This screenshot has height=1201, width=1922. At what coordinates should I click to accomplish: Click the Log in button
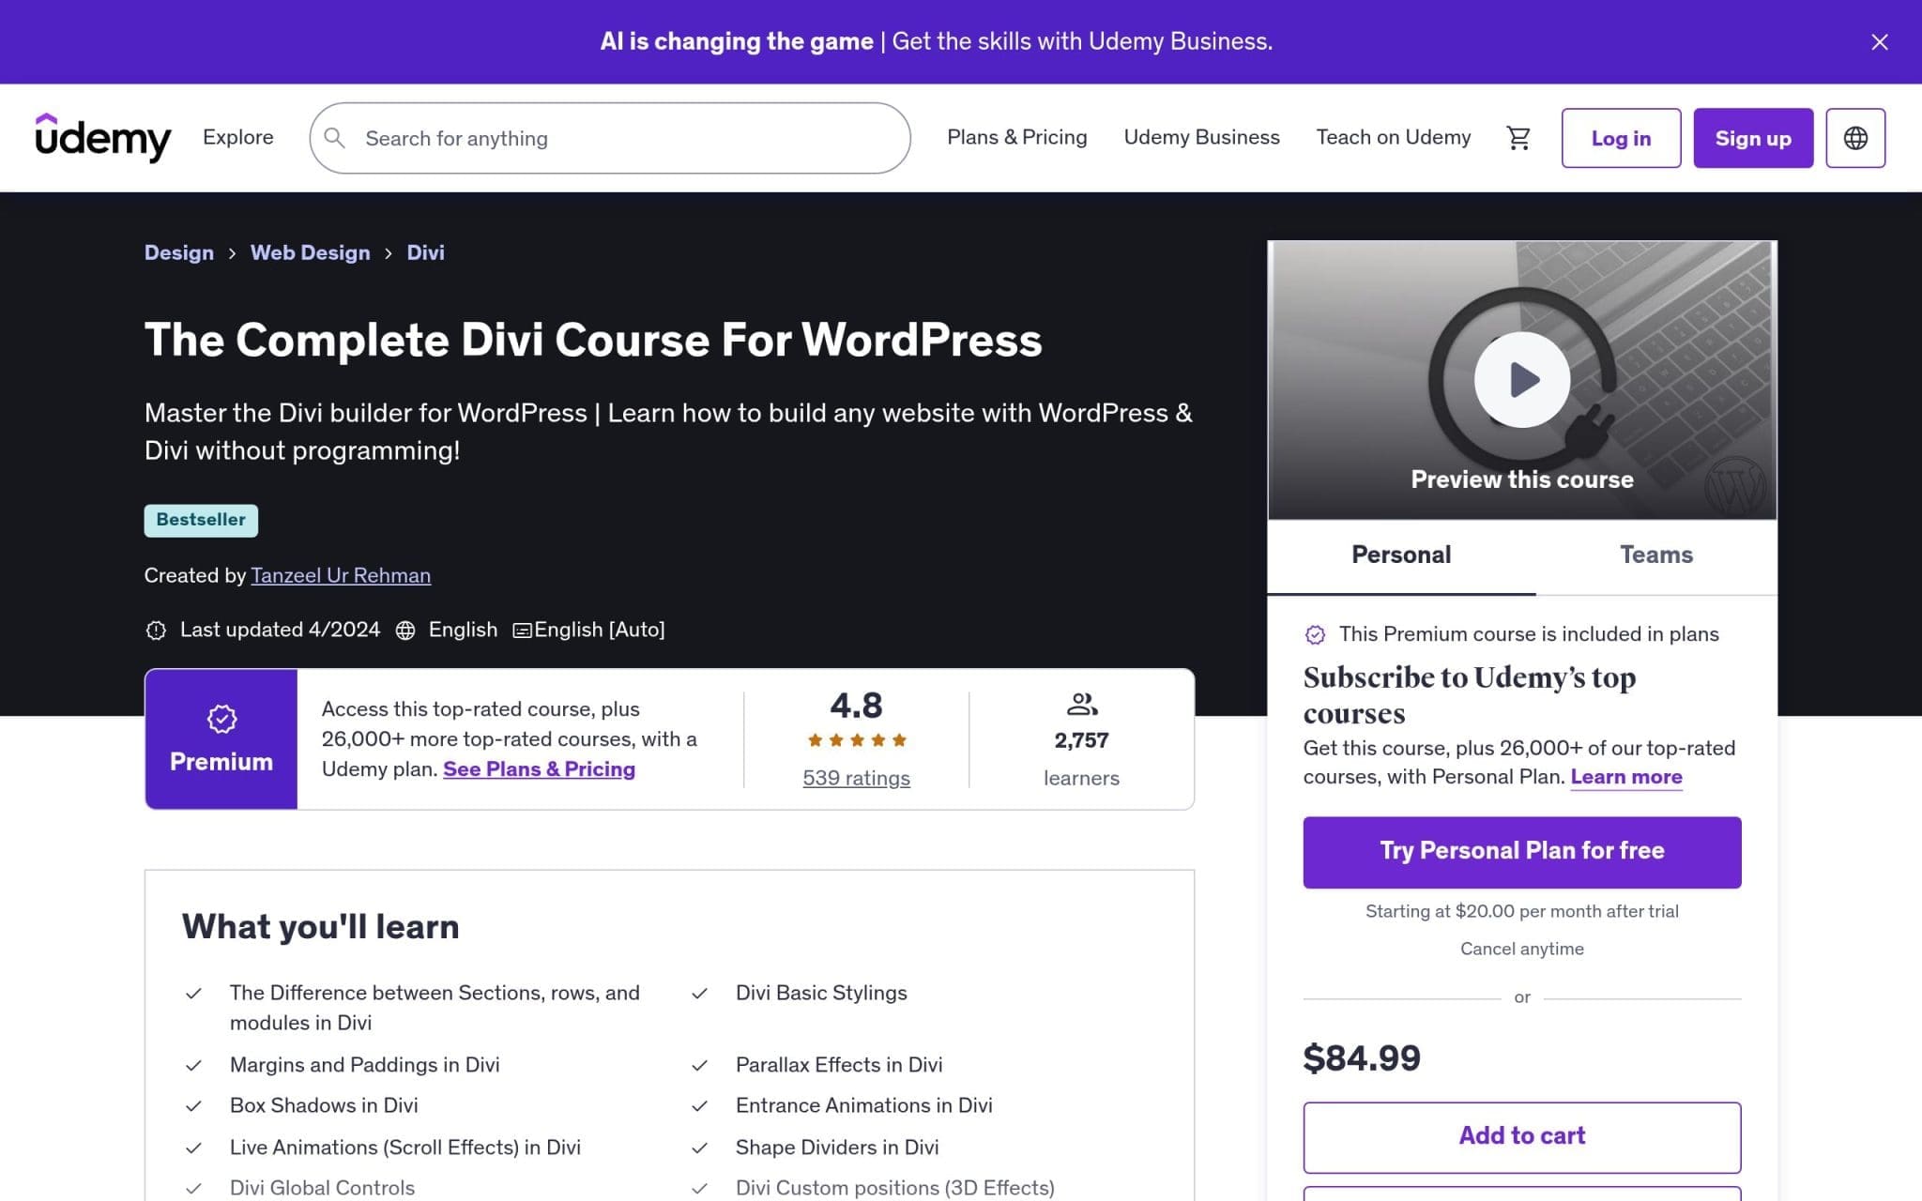[x=1621, y=138]
